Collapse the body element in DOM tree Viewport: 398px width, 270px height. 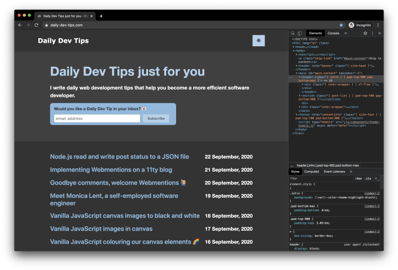[294, 51]
